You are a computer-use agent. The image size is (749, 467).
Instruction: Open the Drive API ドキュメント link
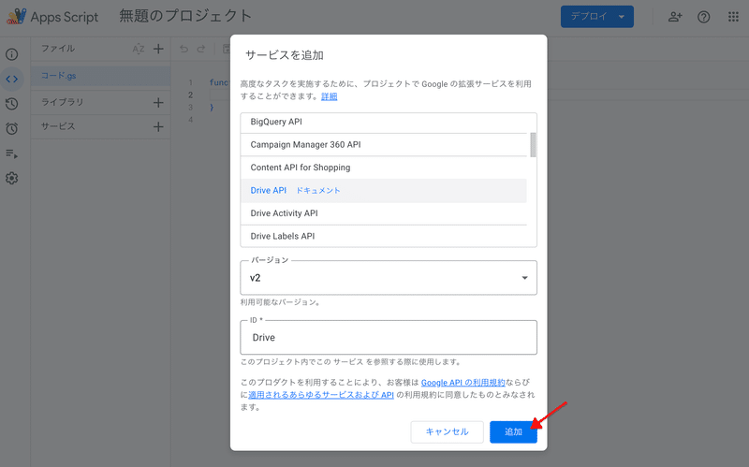coord(318,191)
